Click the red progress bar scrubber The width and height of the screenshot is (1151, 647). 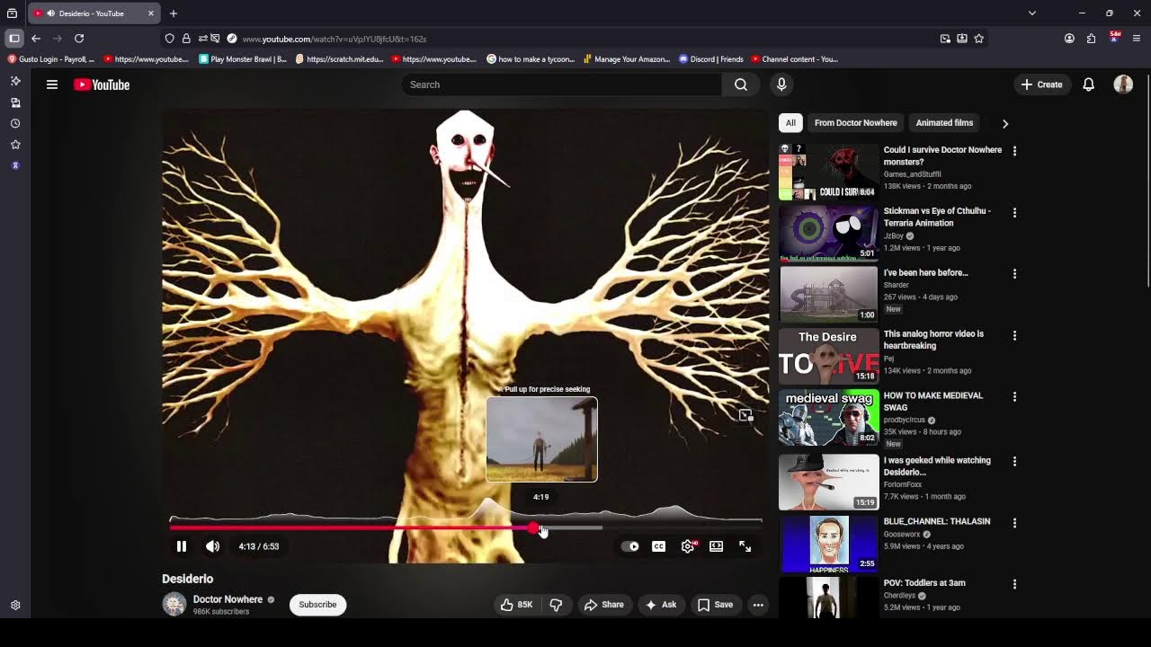tap(533, 527)
